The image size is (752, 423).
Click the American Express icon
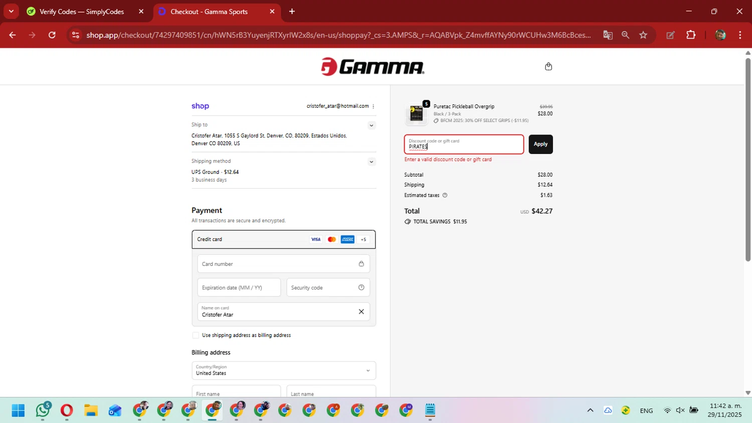(x=347, y=239)
